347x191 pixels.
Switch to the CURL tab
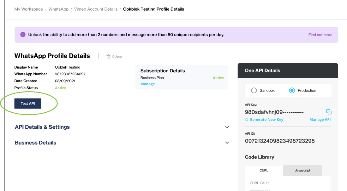click(264, 171)
